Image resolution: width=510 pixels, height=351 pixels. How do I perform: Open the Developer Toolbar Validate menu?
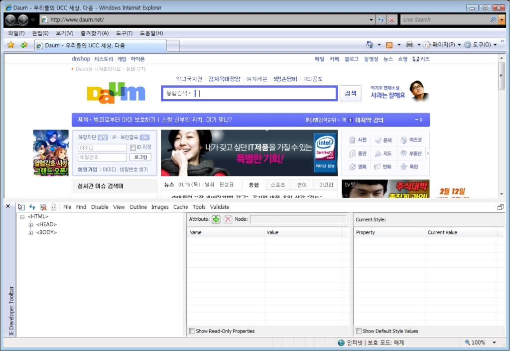pos(220,207)
